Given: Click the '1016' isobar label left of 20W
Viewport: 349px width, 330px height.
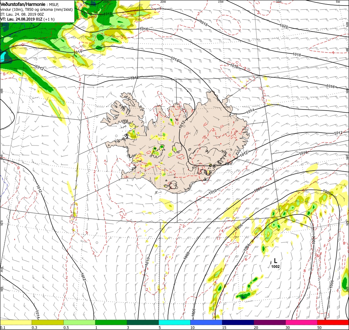Looking at the screenshot, I should tap(144, 29).
